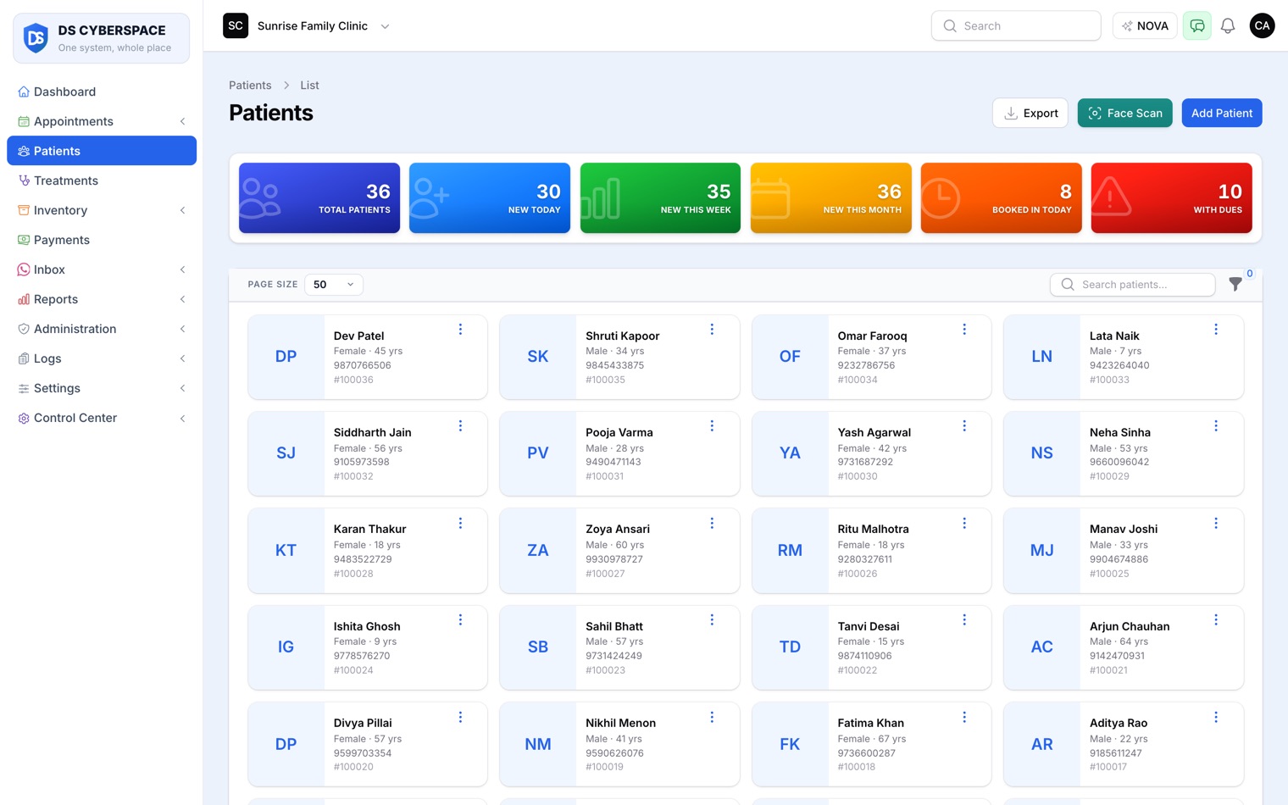Expand the Inventory sidebar submenu
1288x805 pixels.
182,210
